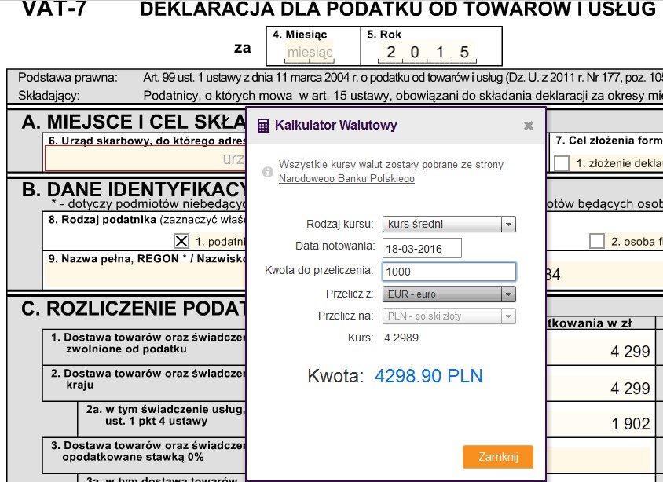The height and width of the screenshot is (482, 663).
Task: Tick checkbox 1. złożenie deklaracji
Action: [x=562, y=163]
